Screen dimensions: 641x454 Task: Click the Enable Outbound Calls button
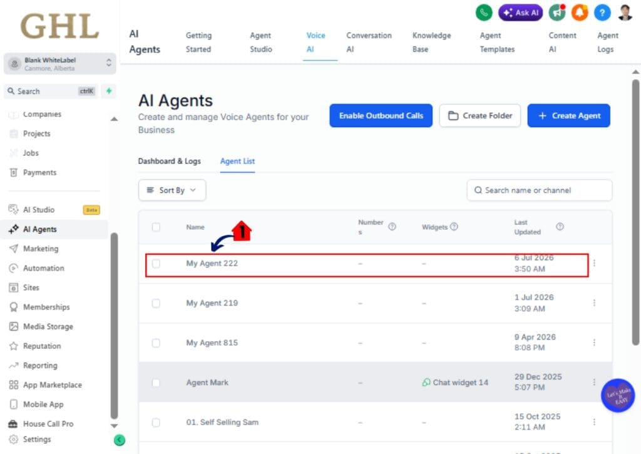click(x=381, y=116)
